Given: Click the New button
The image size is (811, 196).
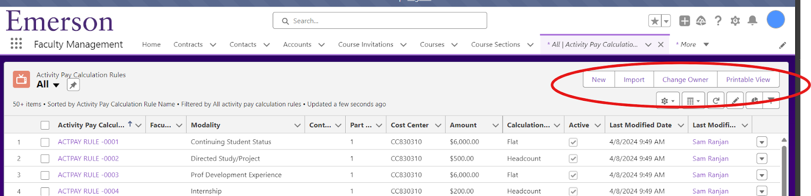Looking at the screenshot, I should [x=599, y=80].
